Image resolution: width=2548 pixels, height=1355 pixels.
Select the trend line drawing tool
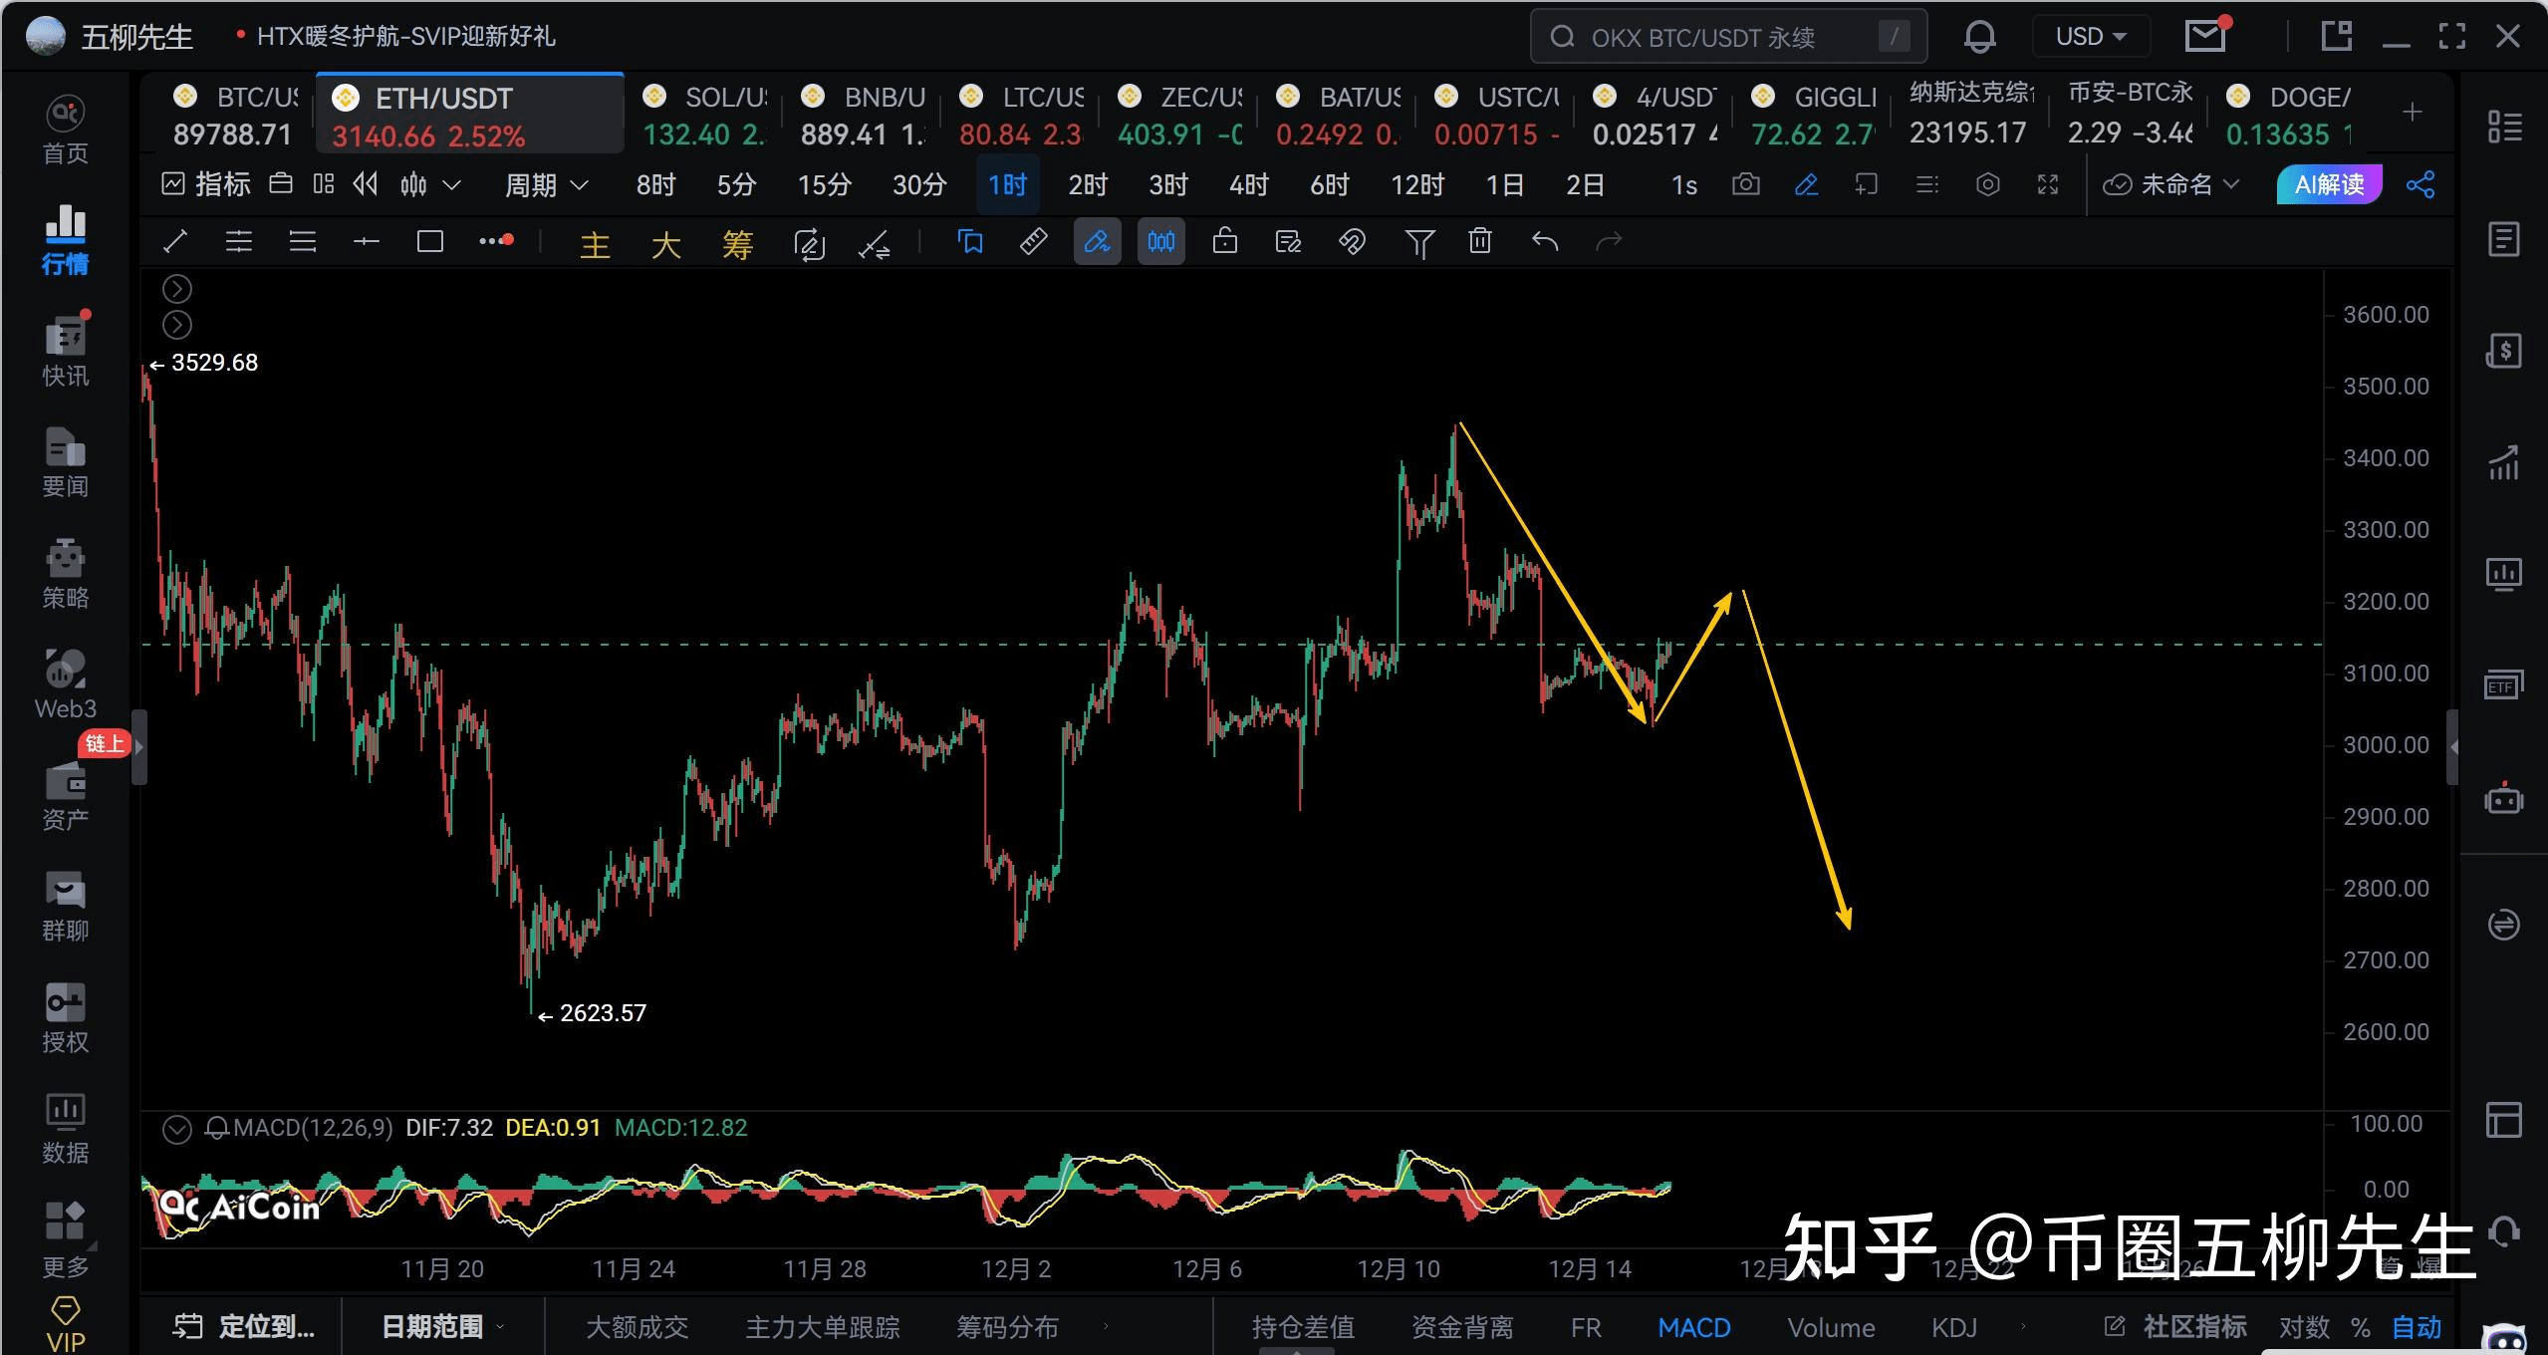pos(175,242)
